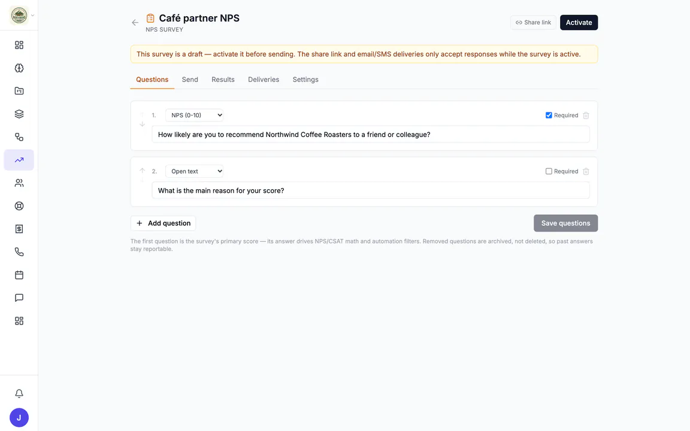Click the Activate button

coord(579,22)
